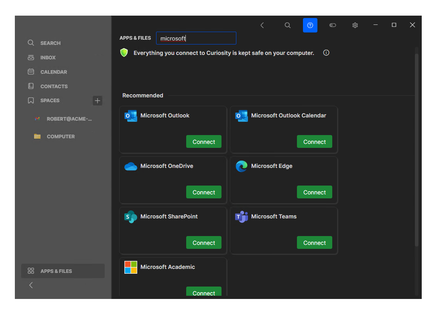443x319 pixels.
Task: Click the Microsoft Teams title text
Action: tap(274, 216)
